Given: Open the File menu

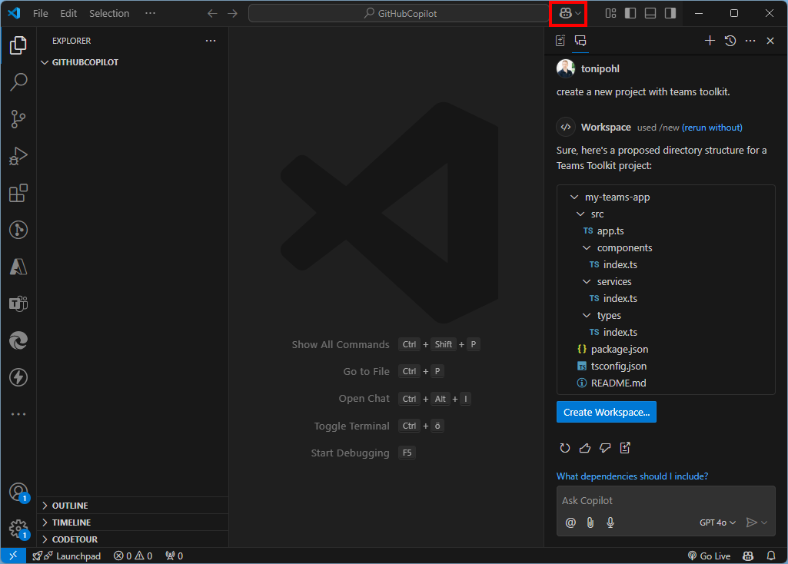Looking at the screenshot, I should click(40, 13).
